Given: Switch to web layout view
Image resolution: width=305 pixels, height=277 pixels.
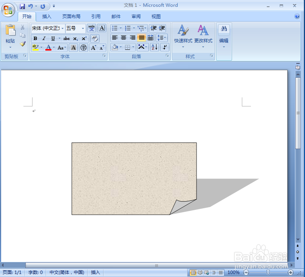Looking at the screenshot, I should (x=207, y=272).
